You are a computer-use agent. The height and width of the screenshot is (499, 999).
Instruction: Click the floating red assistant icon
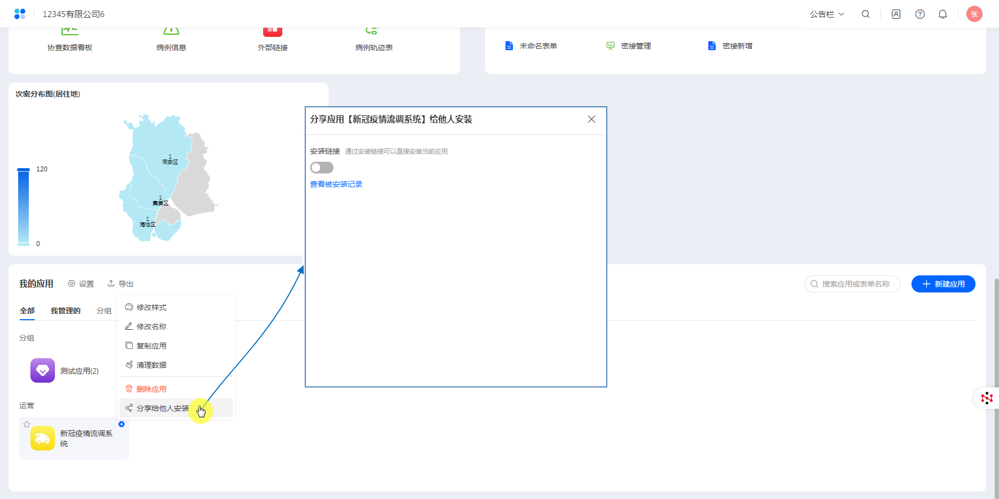[987, 398]
